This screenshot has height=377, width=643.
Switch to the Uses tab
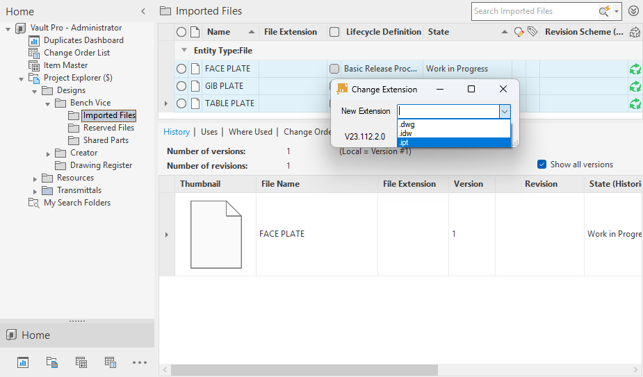click(x=209, y=132)
